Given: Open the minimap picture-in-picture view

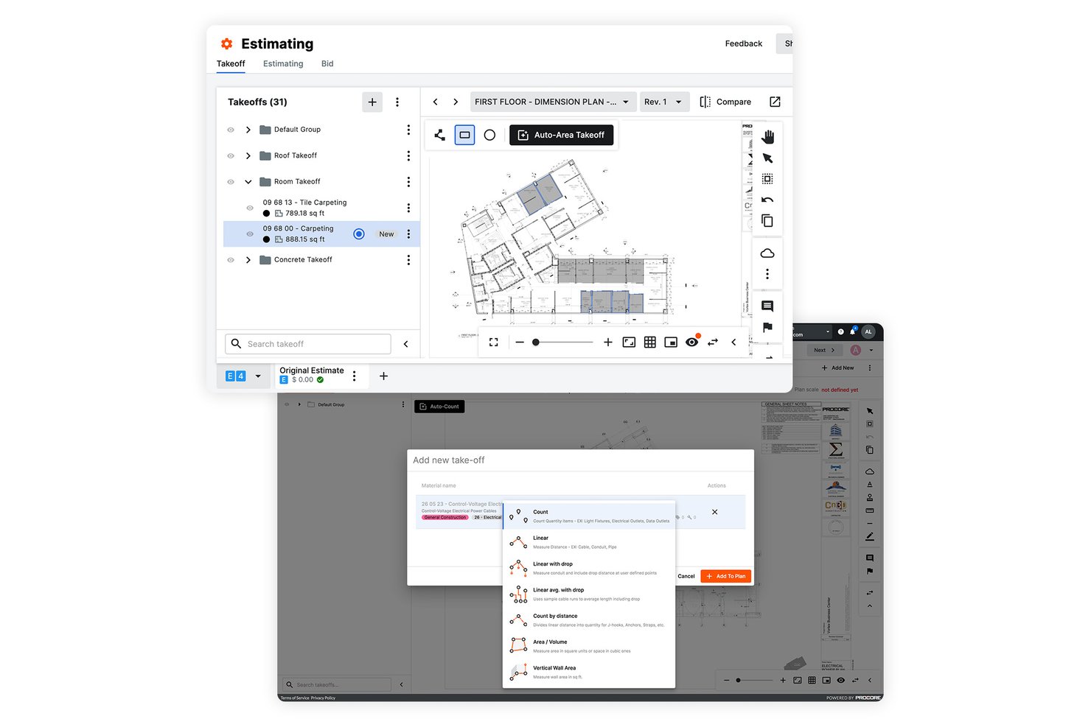Looking at the screenshot, I should pyautogui.click(x=671, y=343).
